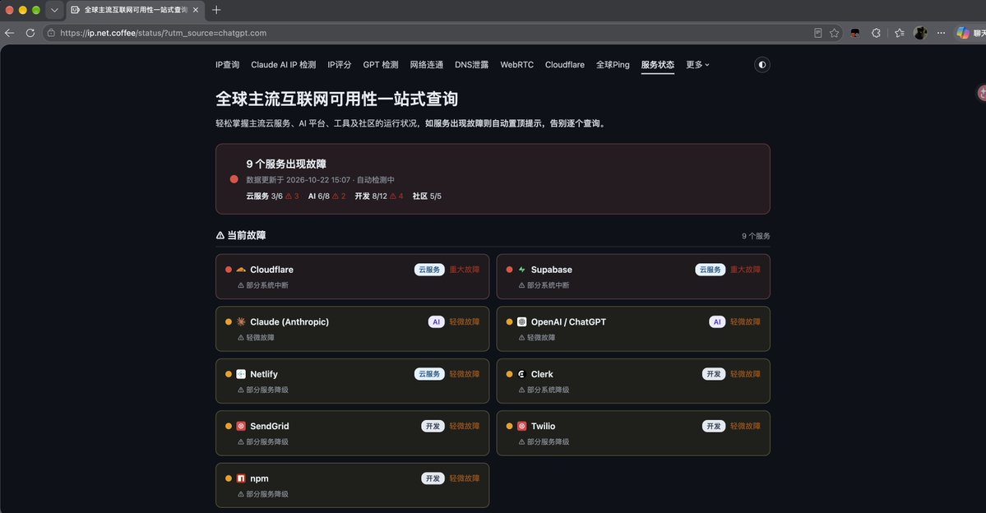
Task: Click the '9 个服务出现故障' summary heading
Action: [286, 164]
